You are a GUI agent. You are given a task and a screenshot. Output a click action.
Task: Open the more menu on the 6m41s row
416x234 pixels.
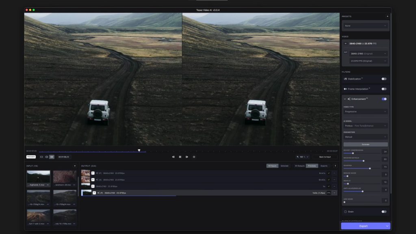click(334, 173)
